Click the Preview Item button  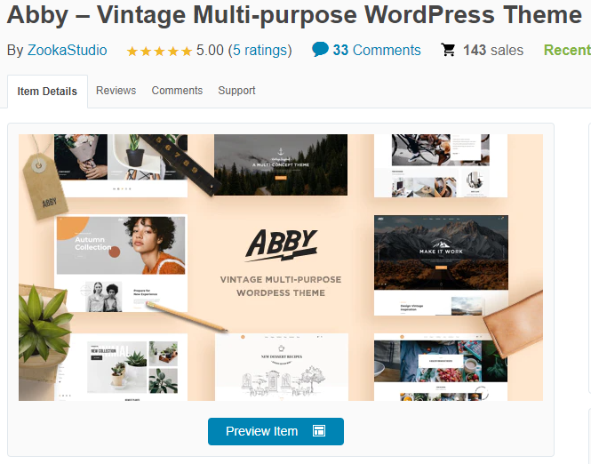[276, 431]
